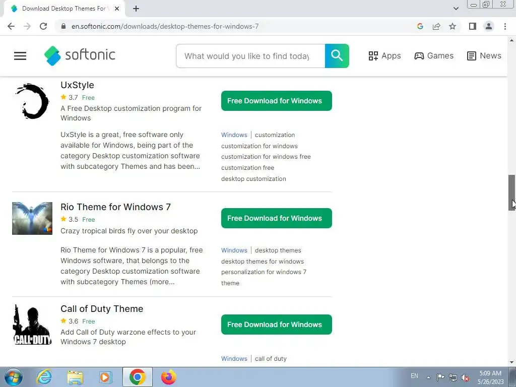Open Windows Explorer from taskbar

[75, 377]
